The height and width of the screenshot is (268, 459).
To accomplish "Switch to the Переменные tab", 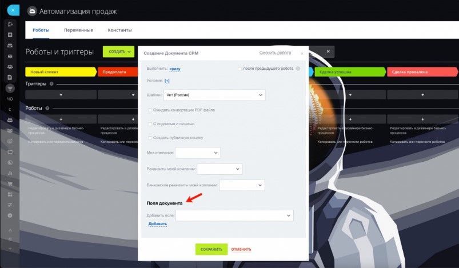I will click(78, 30).
